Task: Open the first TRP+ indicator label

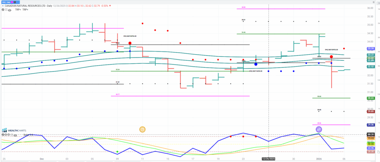Action: coord(18,10)
